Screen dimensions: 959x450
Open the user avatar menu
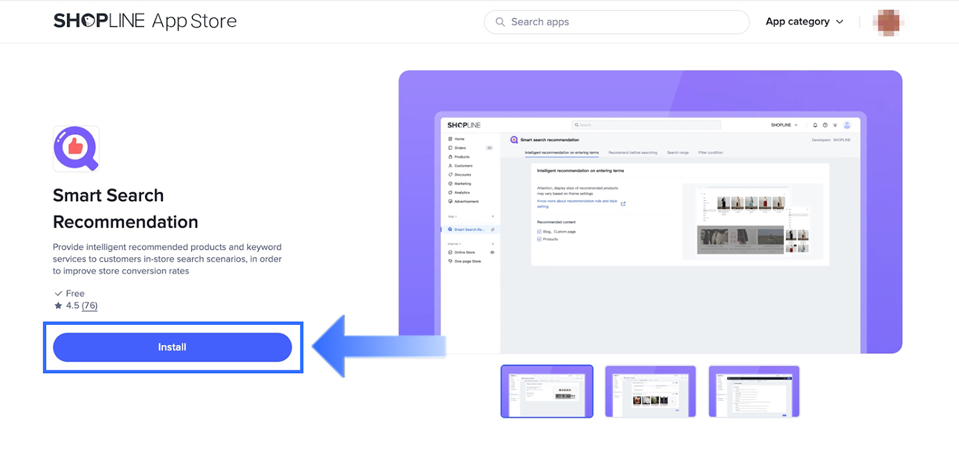pyautogui.click(x=888, y=22)
